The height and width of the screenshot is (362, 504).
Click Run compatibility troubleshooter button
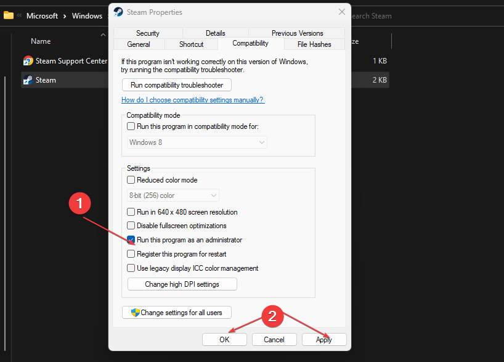[177, 85]
